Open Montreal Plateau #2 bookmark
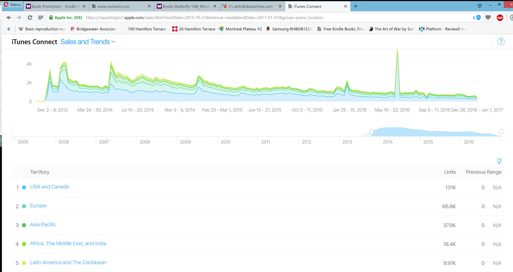The image size is (513, 272). click(241, 29)
